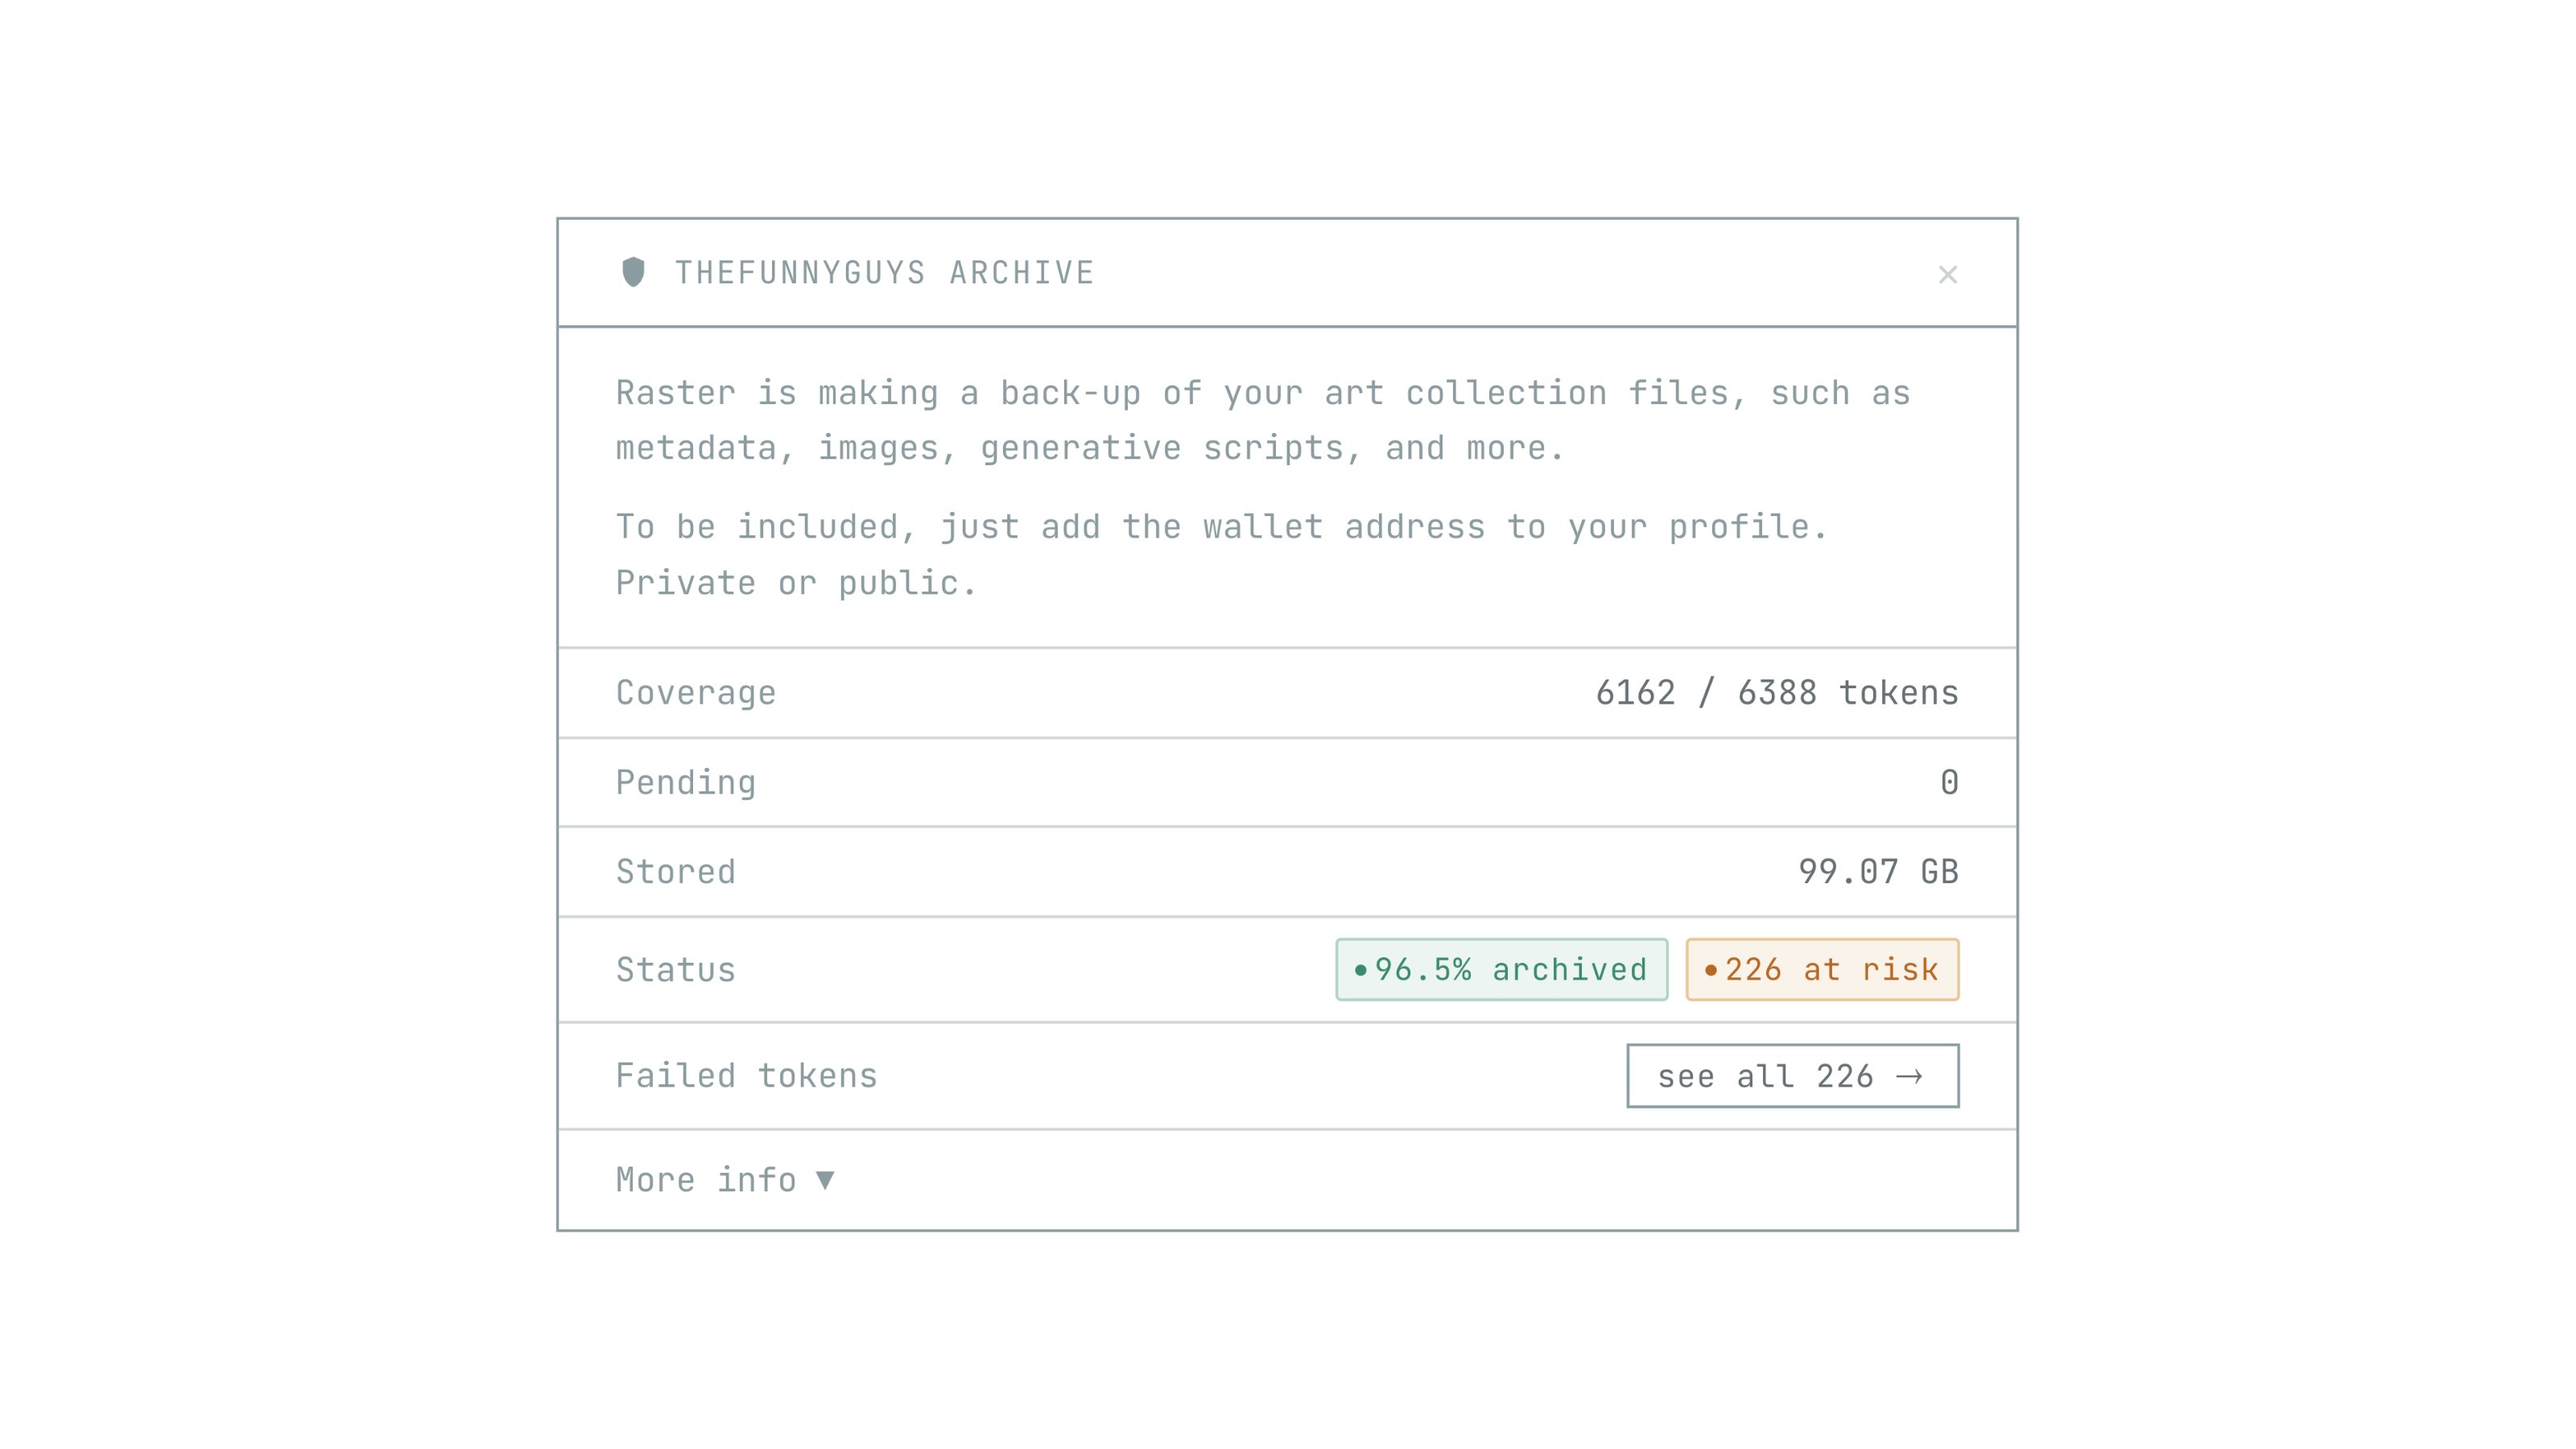Screen dimensions: 2576x1449
Task: Click the triangle arrow beside More info
Action: (x=825, y=1180)
